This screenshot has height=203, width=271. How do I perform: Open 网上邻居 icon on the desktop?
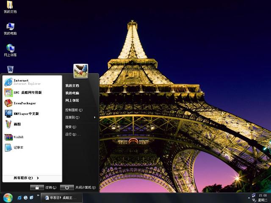point(10,50)
